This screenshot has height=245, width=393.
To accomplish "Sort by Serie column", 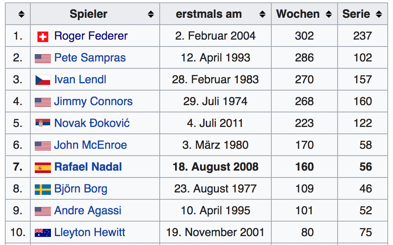I will click(x=379, y=14).
